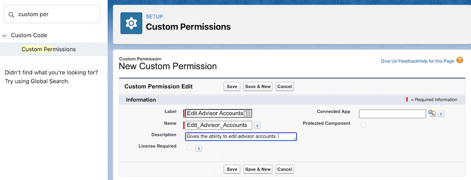Click the Try using Global Search text

(x=37, y=81)
